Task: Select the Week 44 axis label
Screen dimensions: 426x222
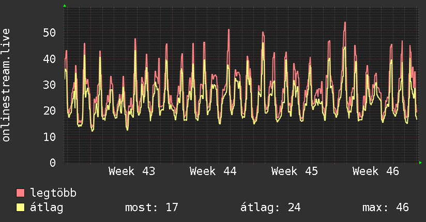Action: point(213,171)
